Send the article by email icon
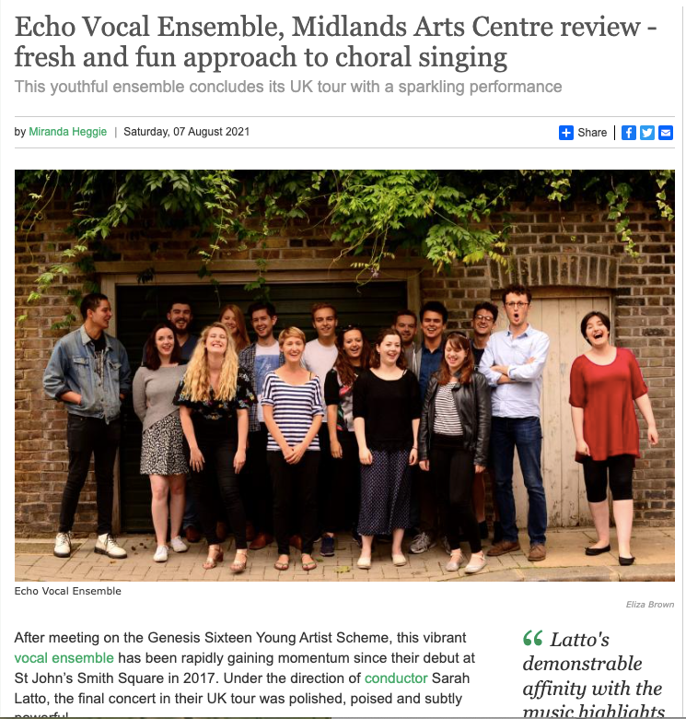This screenshot has width=686, height=719. 666,133
